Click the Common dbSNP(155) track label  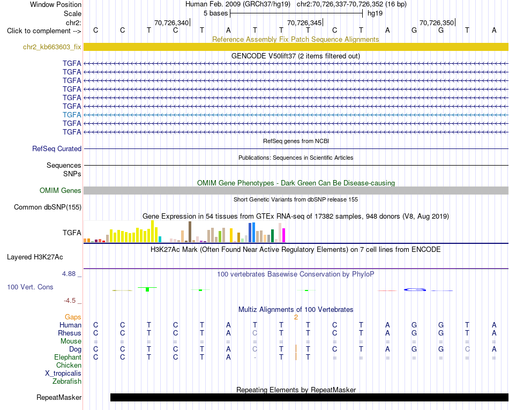(48, 207)
